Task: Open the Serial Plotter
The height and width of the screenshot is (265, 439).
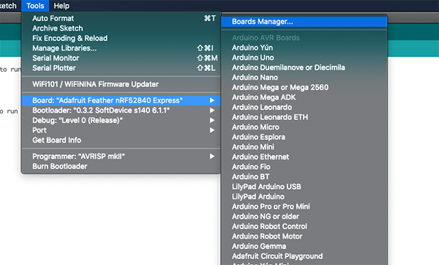Action: (x=121, y=68)
